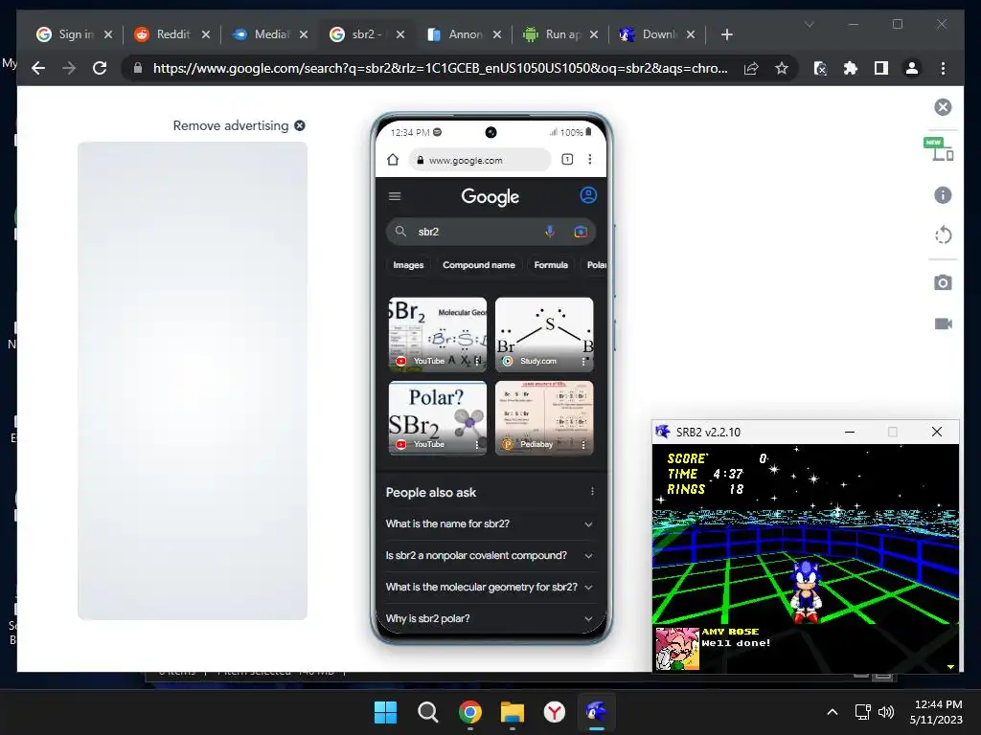Image resolution: width=981 pixels, height=735 pixels.
Task: Switch to the Reddit browser tab
Action: point(172,34)
